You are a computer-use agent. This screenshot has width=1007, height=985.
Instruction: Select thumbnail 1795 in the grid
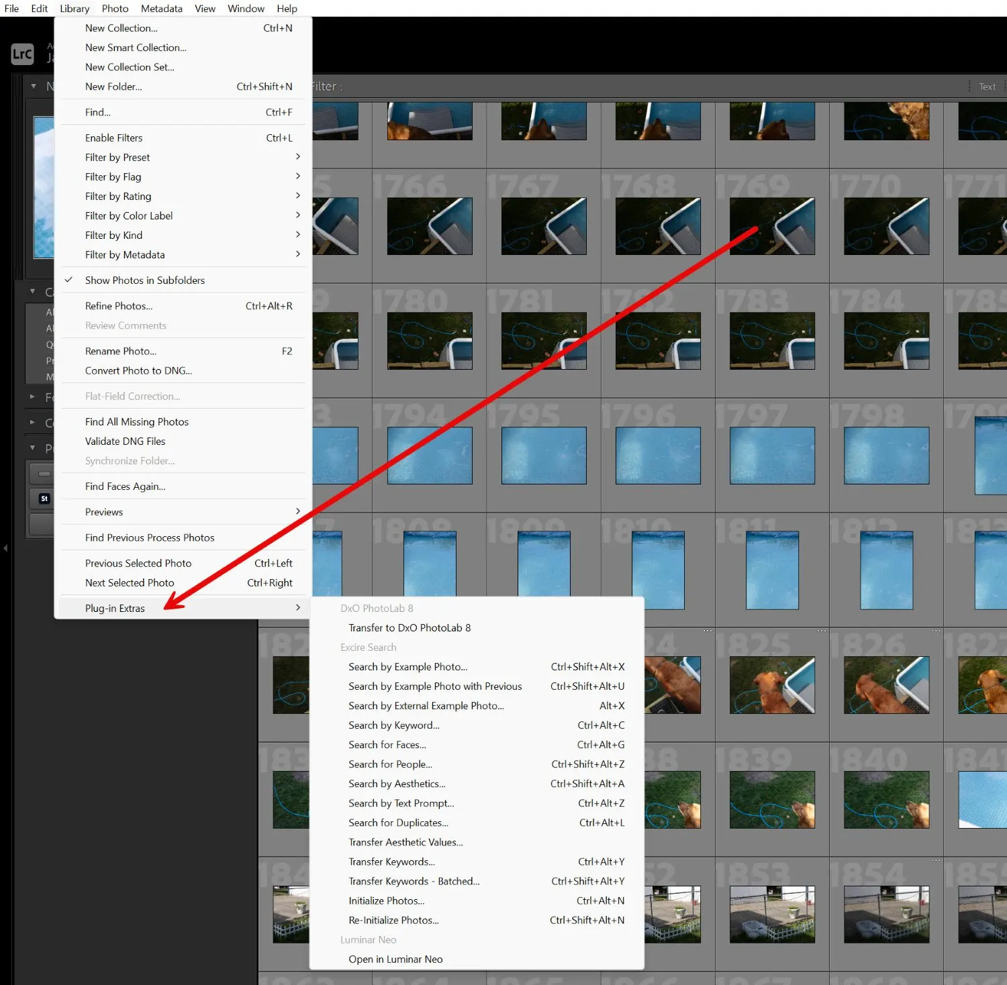[x=544, y=456]
